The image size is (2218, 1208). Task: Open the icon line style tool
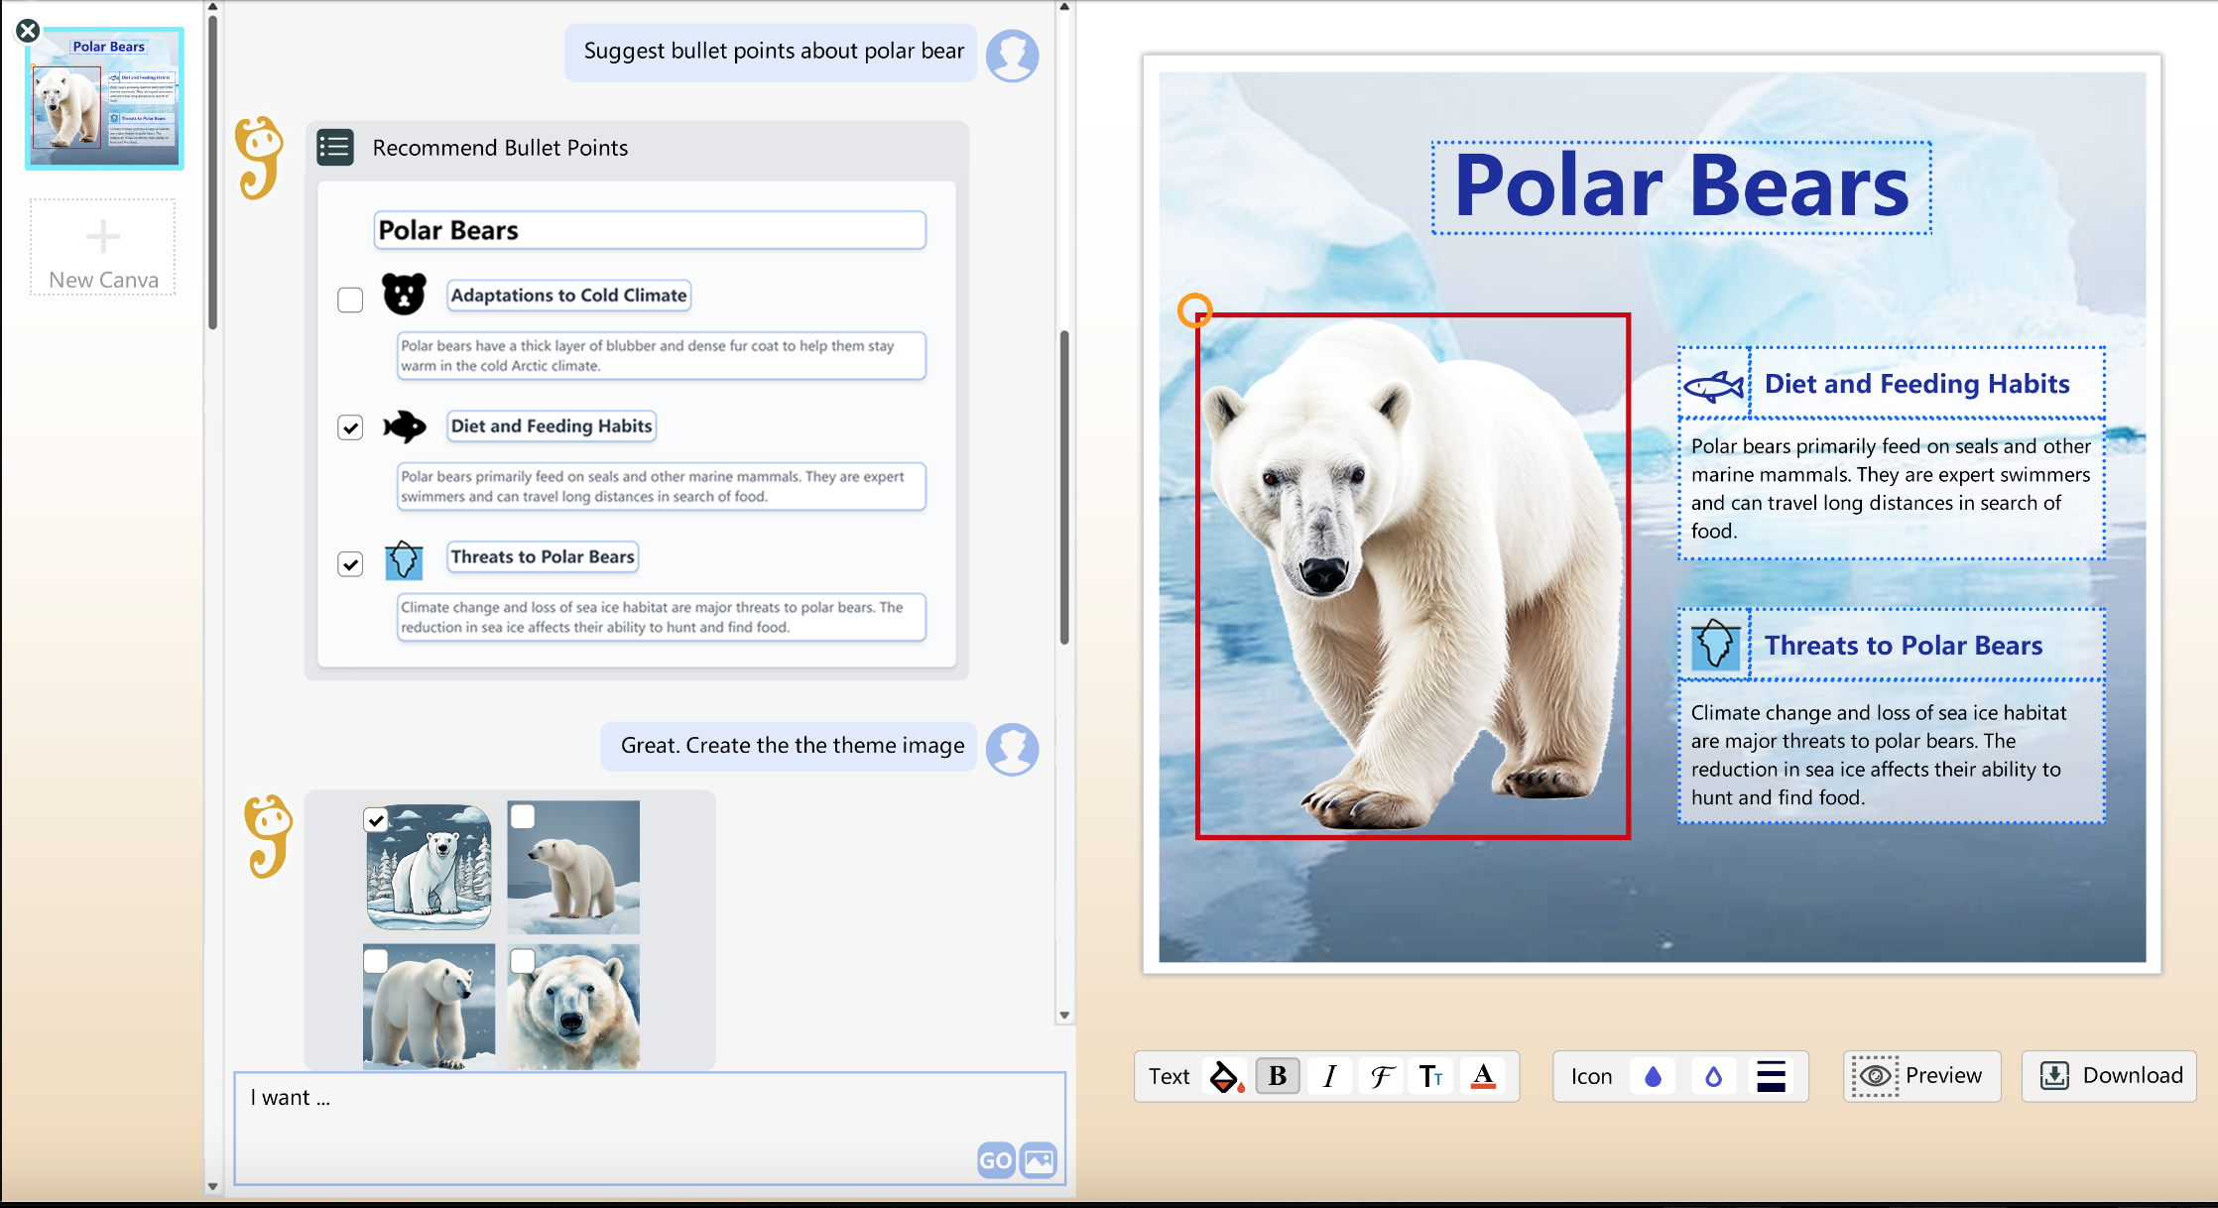[1773, 1076]
